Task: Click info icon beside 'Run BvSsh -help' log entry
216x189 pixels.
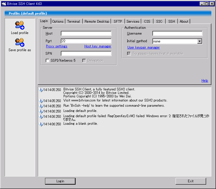Action: coord(41,106)
